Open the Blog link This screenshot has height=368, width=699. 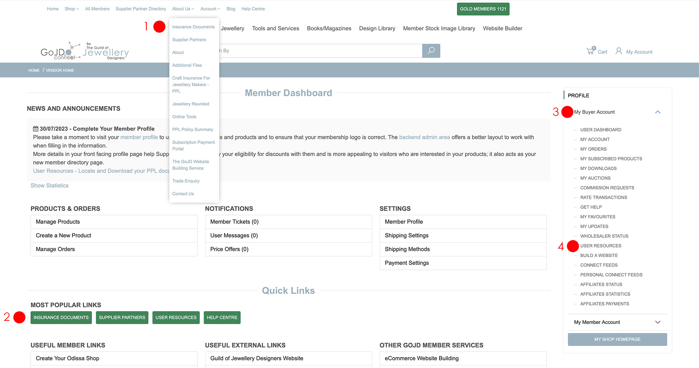[x=231, y=9]
